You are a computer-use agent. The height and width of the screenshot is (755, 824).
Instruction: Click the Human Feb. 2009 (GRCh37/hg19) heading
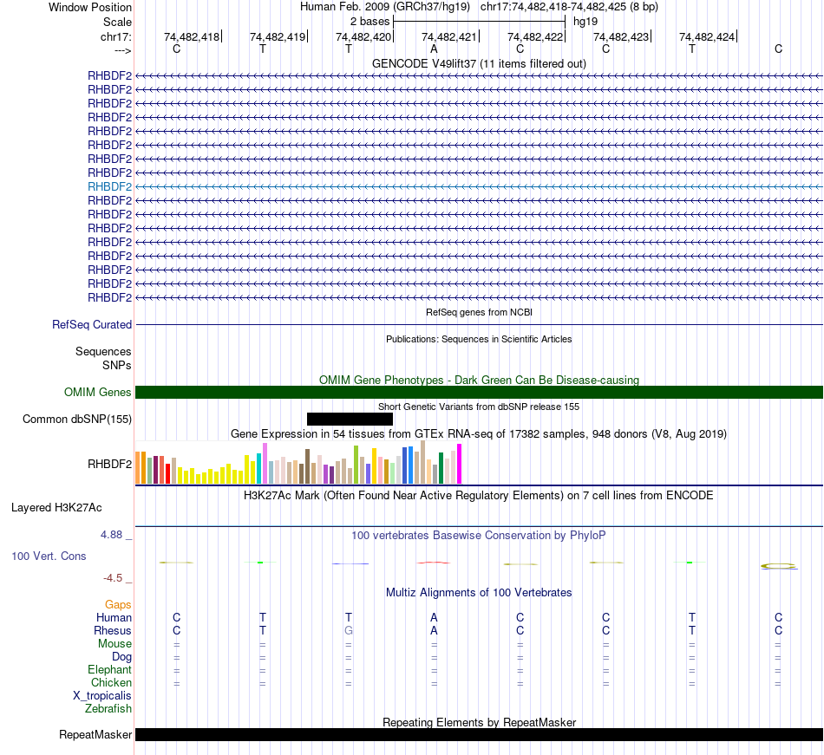point(384,7)
